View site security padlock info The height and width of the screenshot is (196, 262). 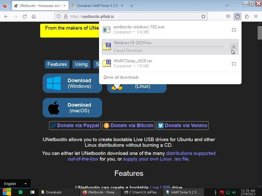[66, 16]
